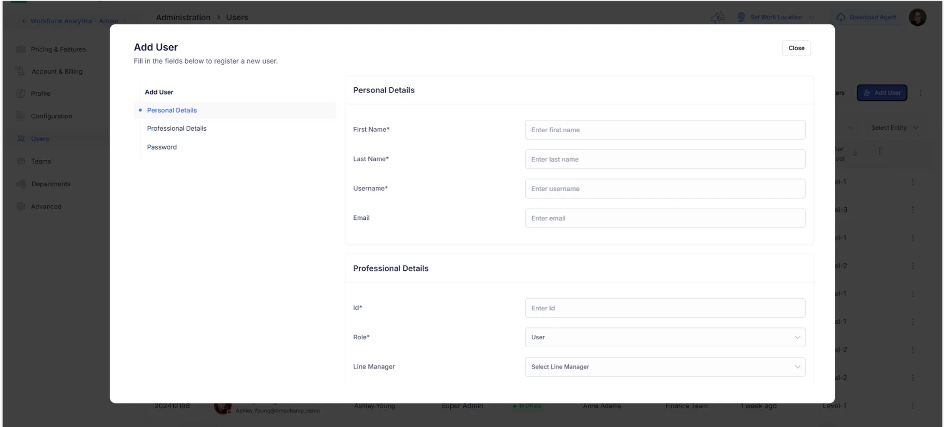944x427 pixels.
Task: Switch to the Professional Details step
Action: coord(177,128)
